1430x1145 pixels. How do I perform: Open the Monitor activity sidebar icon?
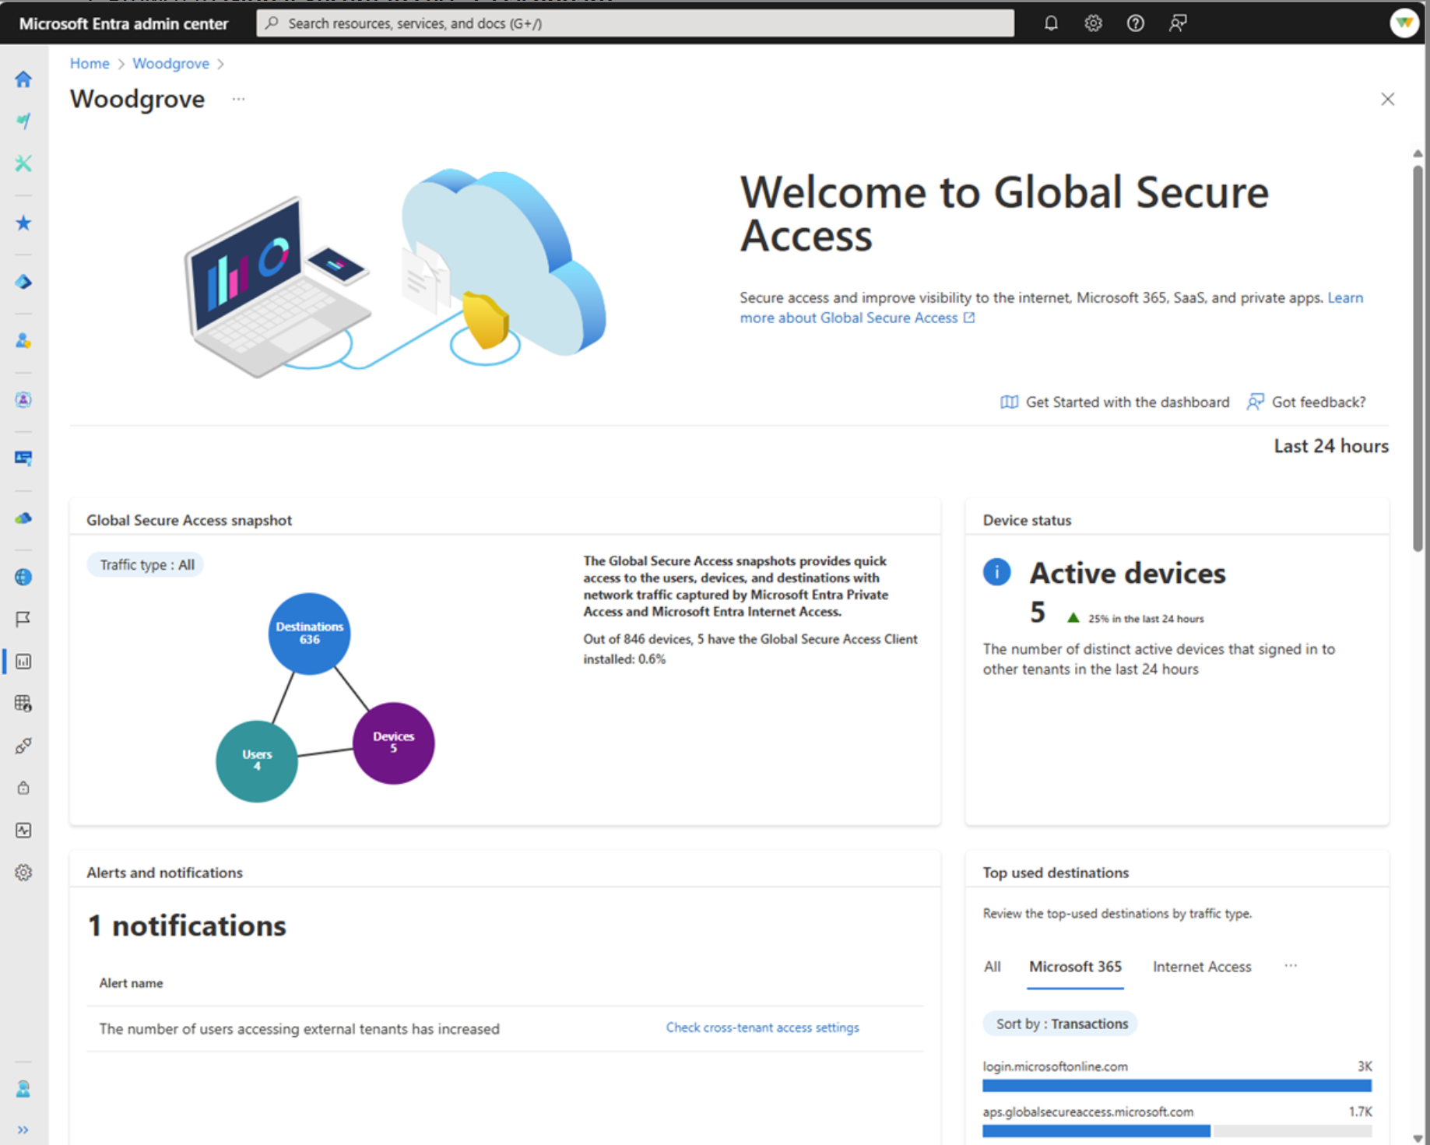click(x=23, y=831)
